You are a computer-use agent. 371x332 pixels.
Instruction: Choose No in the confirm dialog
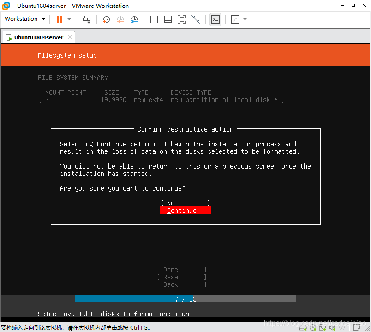[185, 203]
